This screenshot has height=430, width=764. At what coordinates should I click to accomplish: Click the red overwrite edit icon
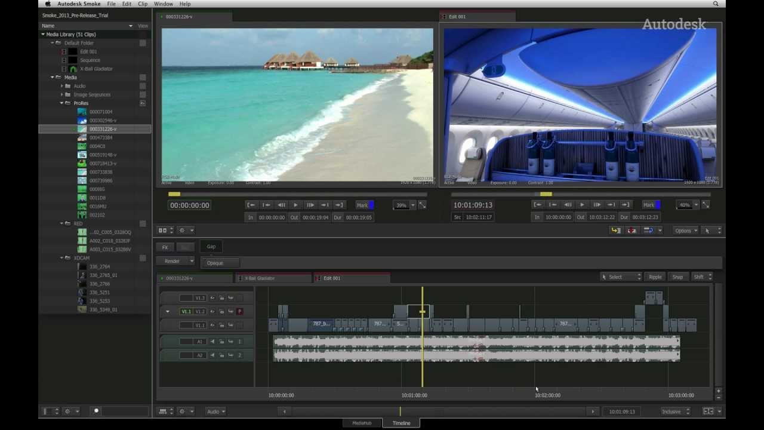click(631, 231)
